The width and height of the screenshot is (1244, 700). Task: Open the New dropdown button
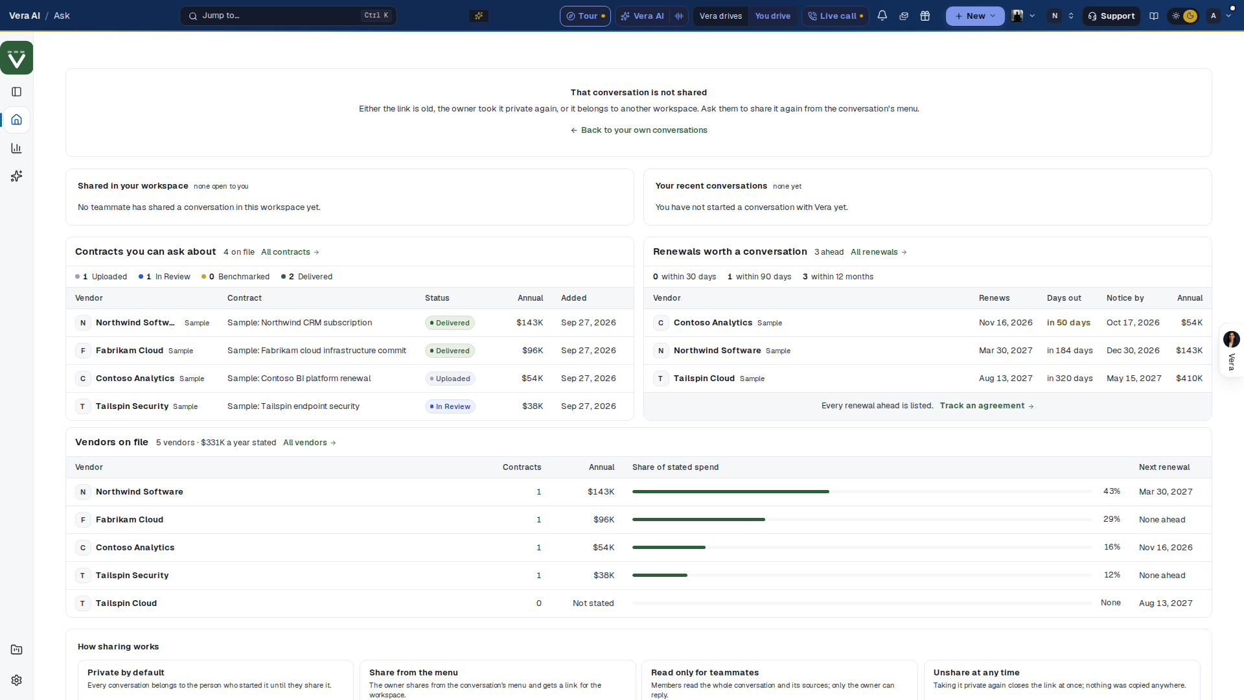[x=974, y=16]
